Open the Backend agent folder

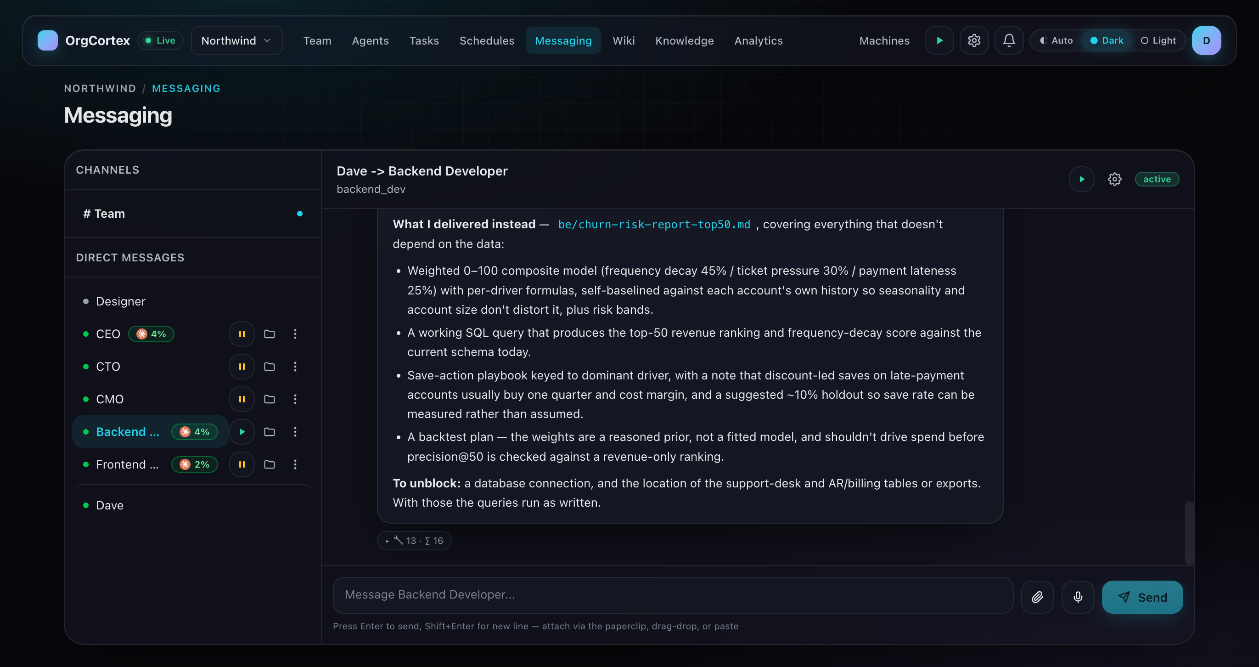click(x=270, y=432)
